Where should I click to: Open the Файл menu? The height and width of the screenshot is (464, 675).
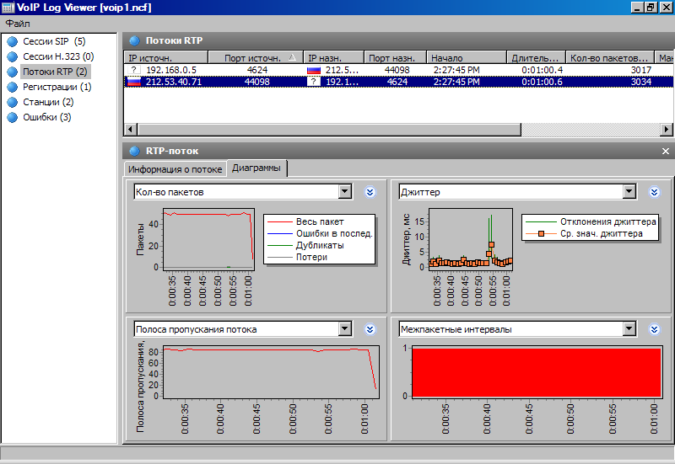[x=18, y=24]
